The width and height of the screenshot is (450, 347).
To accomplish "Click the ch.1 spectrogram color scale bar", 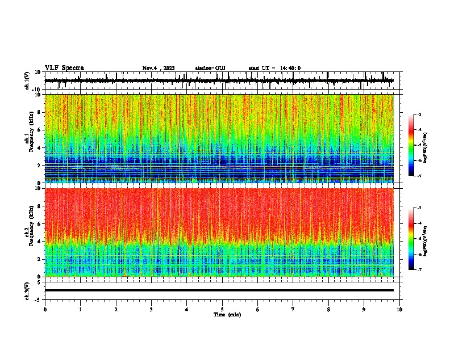I will (x=411, y=145).
